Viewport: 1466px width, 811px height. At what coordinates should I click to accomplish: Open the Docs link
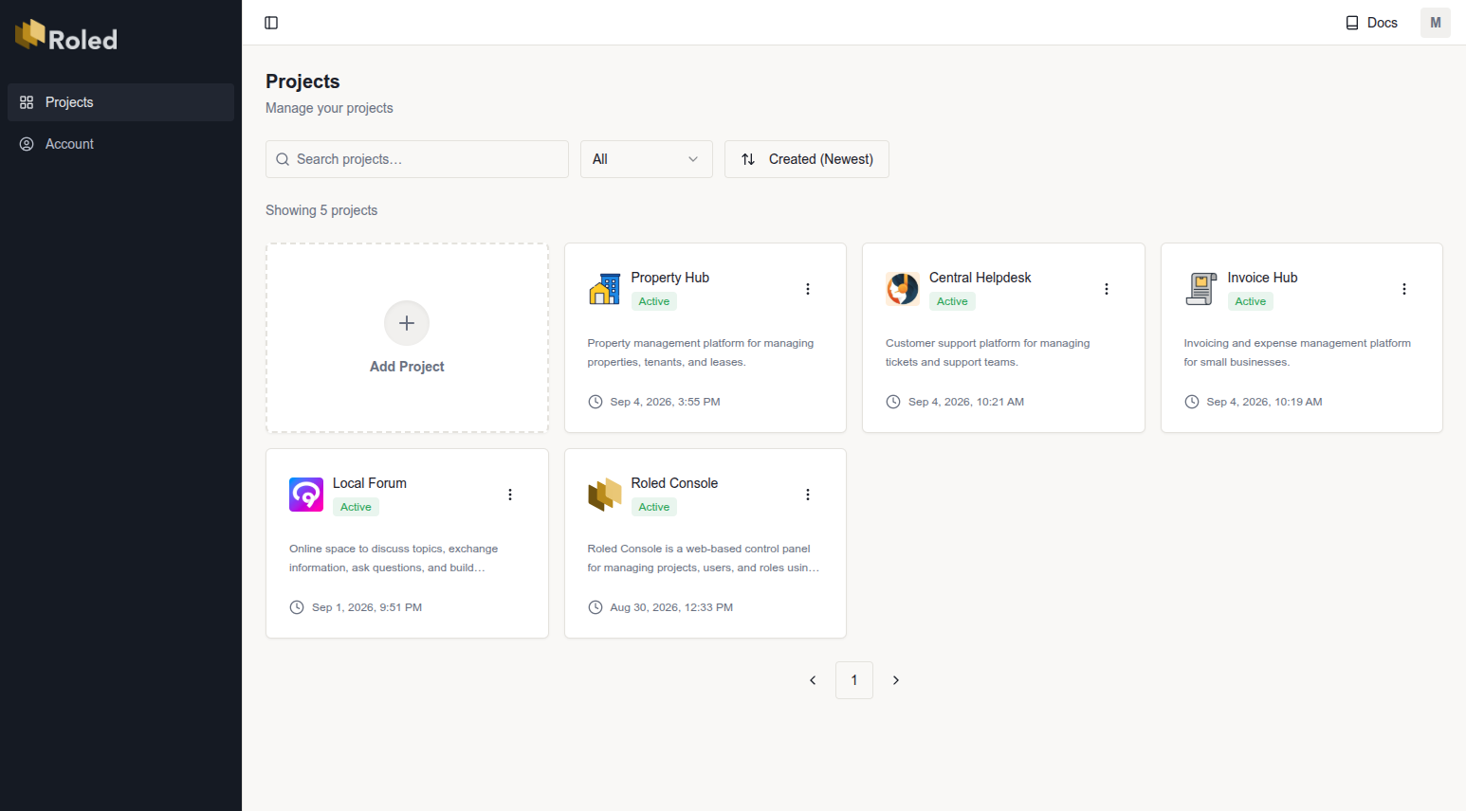tap(1371, 23)
